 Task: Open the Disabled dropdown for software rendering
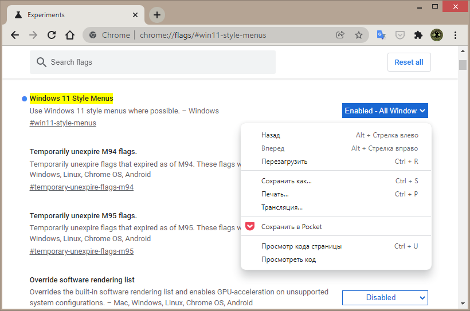point(385,297)
